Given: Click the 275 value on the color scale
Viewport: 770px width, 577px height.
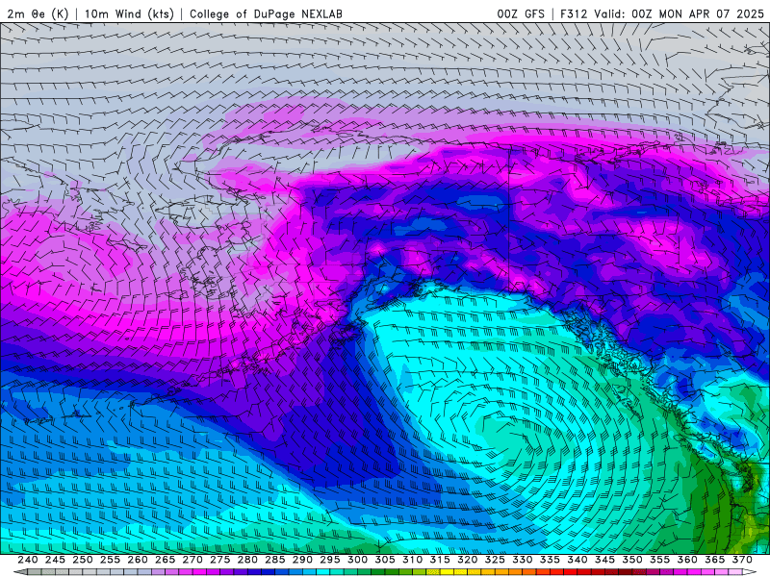Looking at the screenshot, I should coord(220,560).
